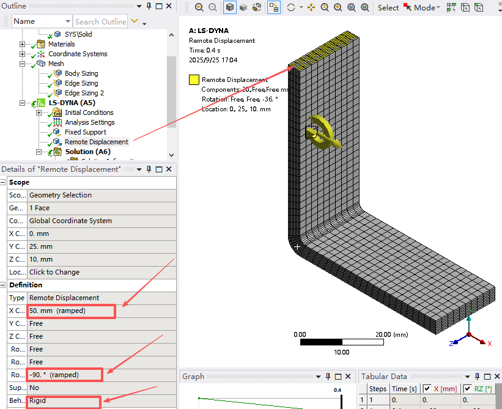The height and width of the screenshot is (409, 502).
Task: Click the Next View magnifier icon
Action: click(212, 7)
